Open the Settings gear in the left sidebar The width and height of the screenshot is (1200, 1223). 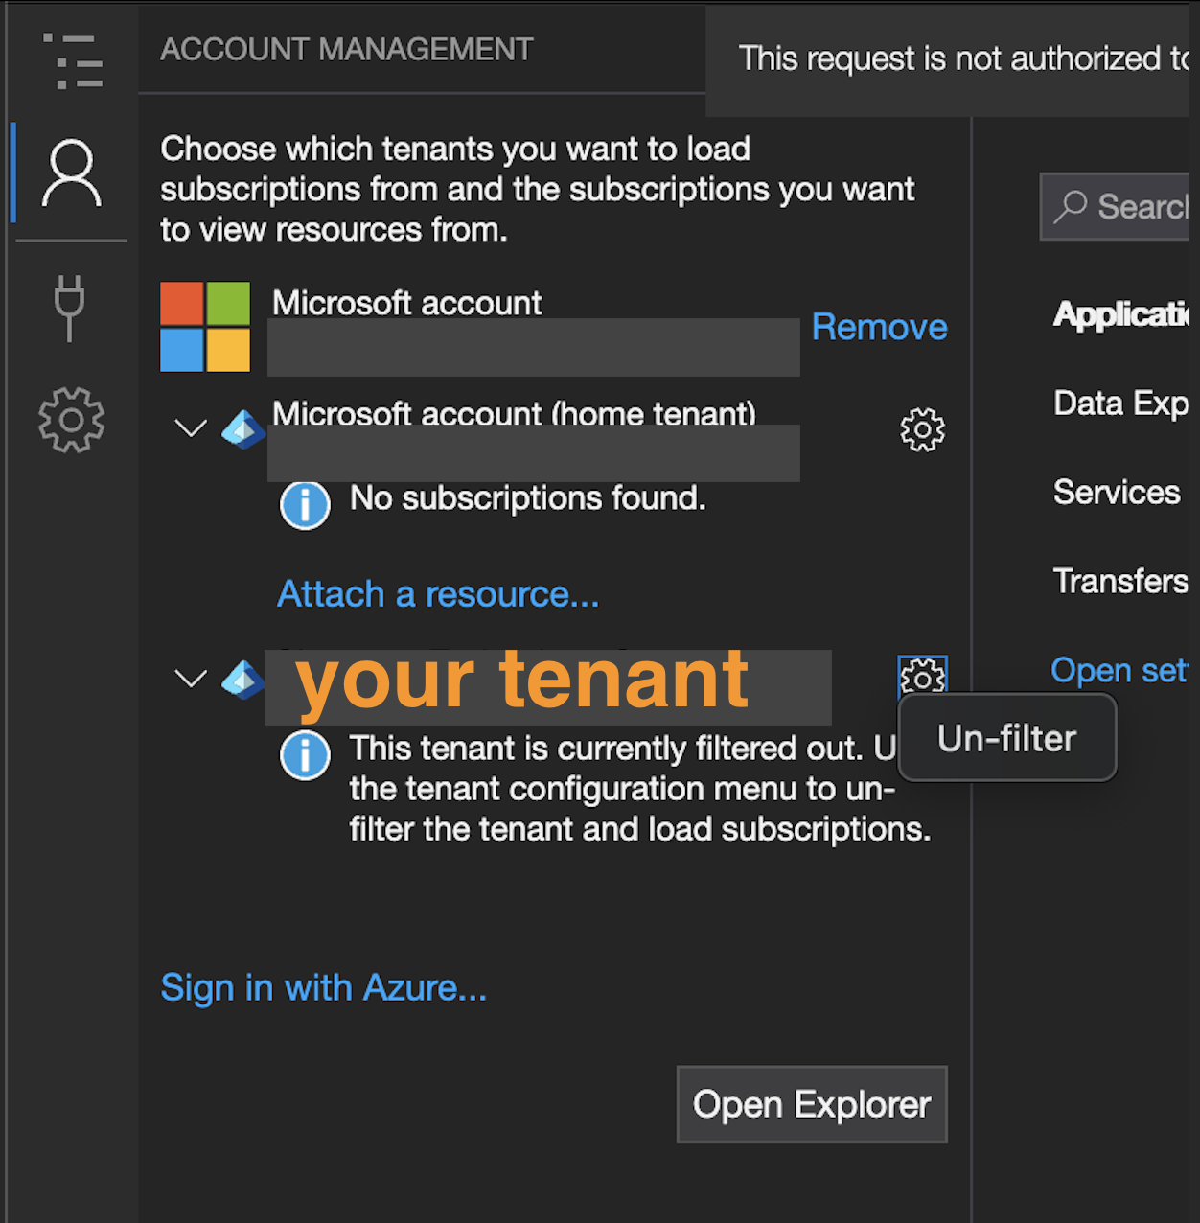70,420
